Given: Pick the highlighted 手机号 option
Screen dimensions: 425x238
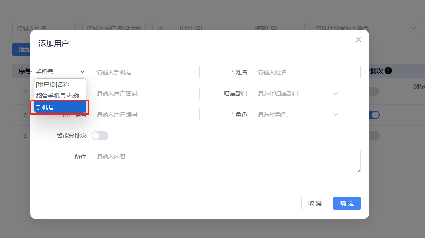Looking at the screenshot, I should (x=60, y=107).
